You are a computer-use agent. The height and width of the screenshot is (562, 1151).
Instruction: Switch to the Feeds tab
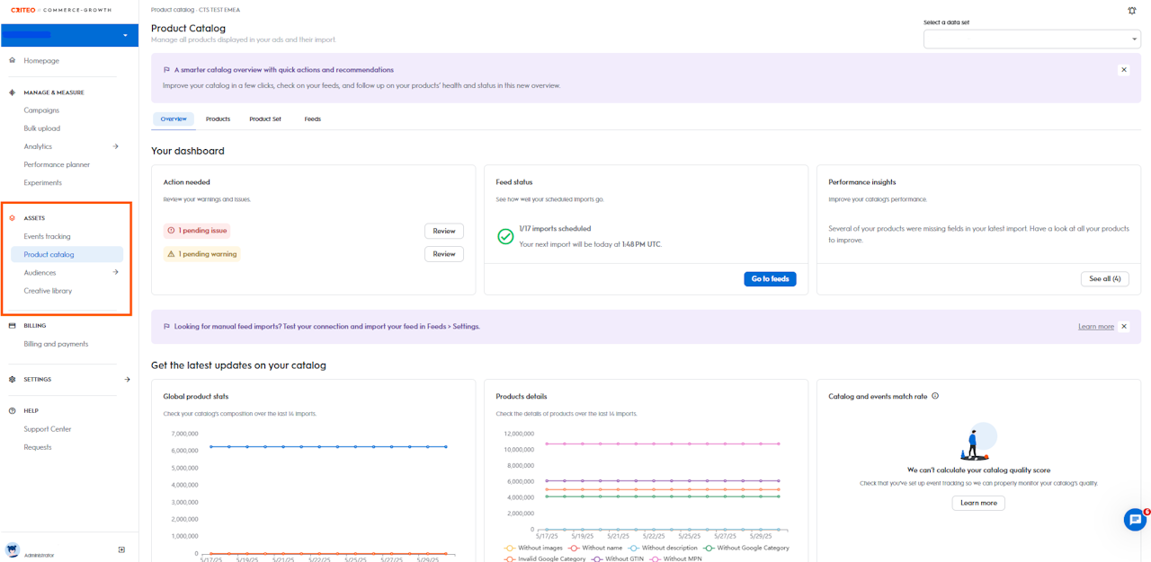[312, 119]
